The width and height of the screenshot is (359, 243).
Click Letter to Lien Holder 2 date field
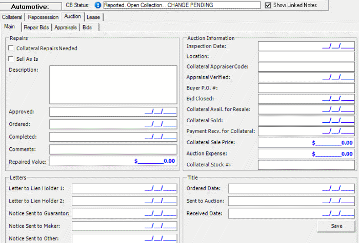pos(125,201)
